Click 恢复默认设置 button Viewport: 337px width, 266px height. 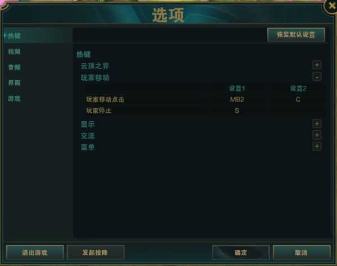tap(296, 35)
